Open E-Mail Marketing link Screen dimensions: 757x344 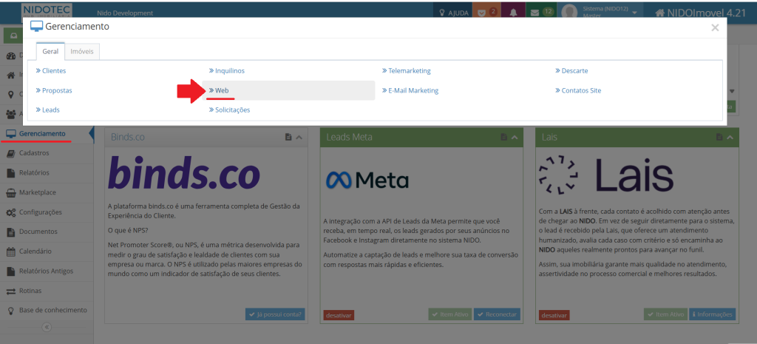413,90
